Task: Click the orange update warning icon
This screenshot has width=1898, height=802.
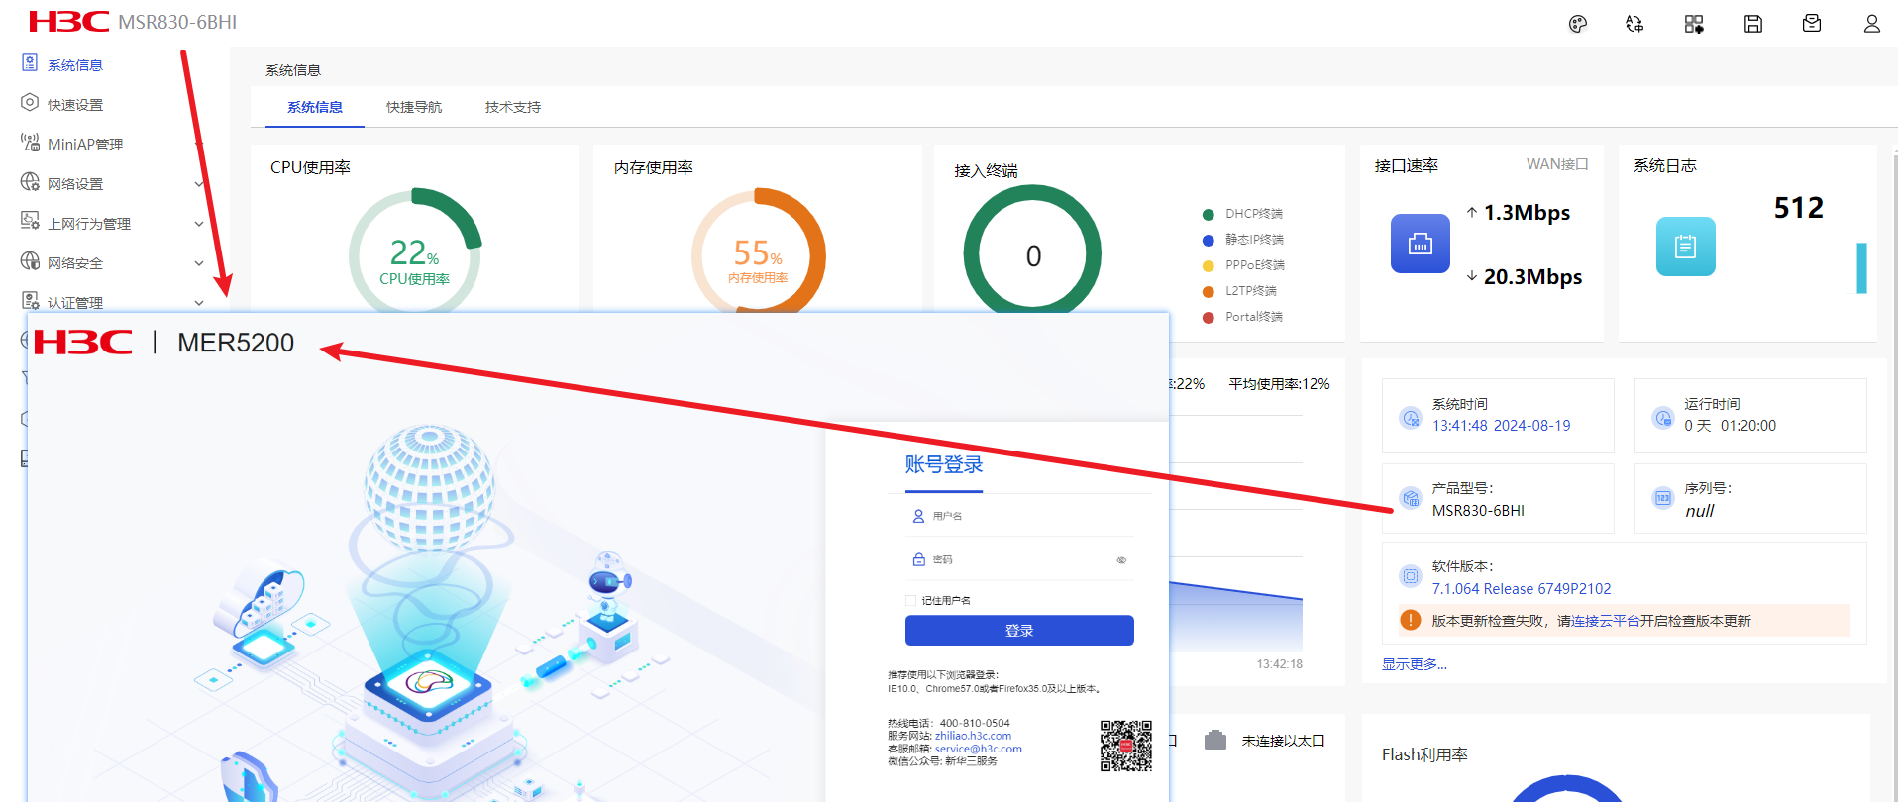Action: tap(1411, 620)
